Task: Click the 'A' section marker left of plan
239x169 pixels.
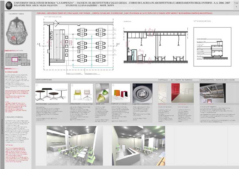Action: click(x=38, y=44)
